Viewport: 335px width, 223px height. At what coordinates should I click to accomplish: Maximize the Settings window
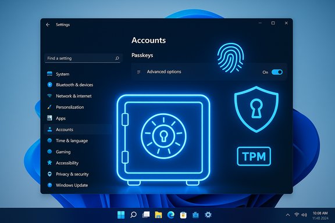point(273,23)
